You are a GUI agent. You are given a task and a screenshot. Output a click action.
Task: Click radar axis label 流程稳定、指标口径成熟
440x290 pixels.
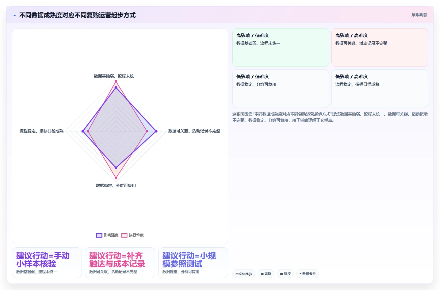[x=41, y=131]
